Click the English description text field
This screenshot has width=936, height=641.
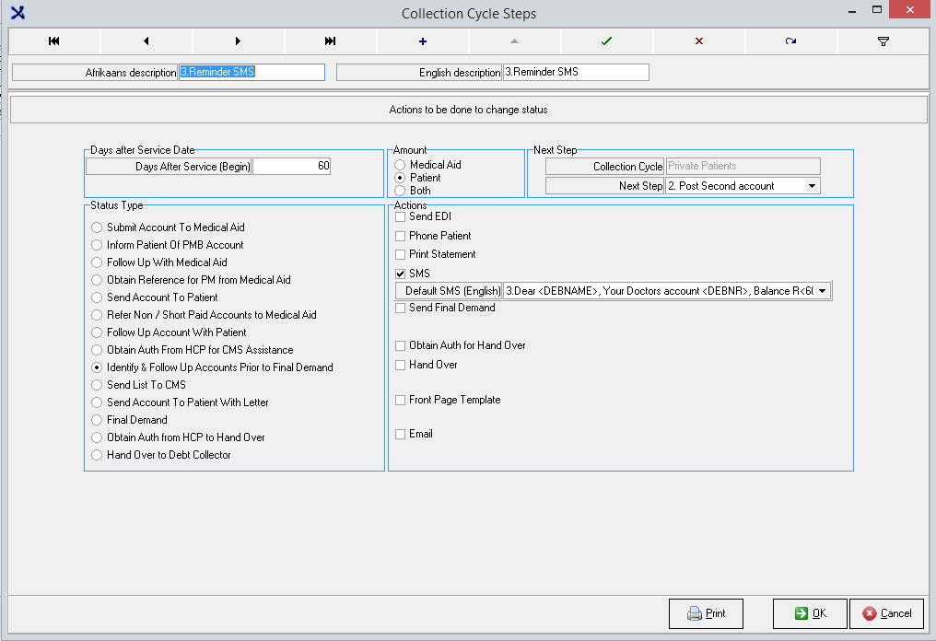tap(575, 72)
